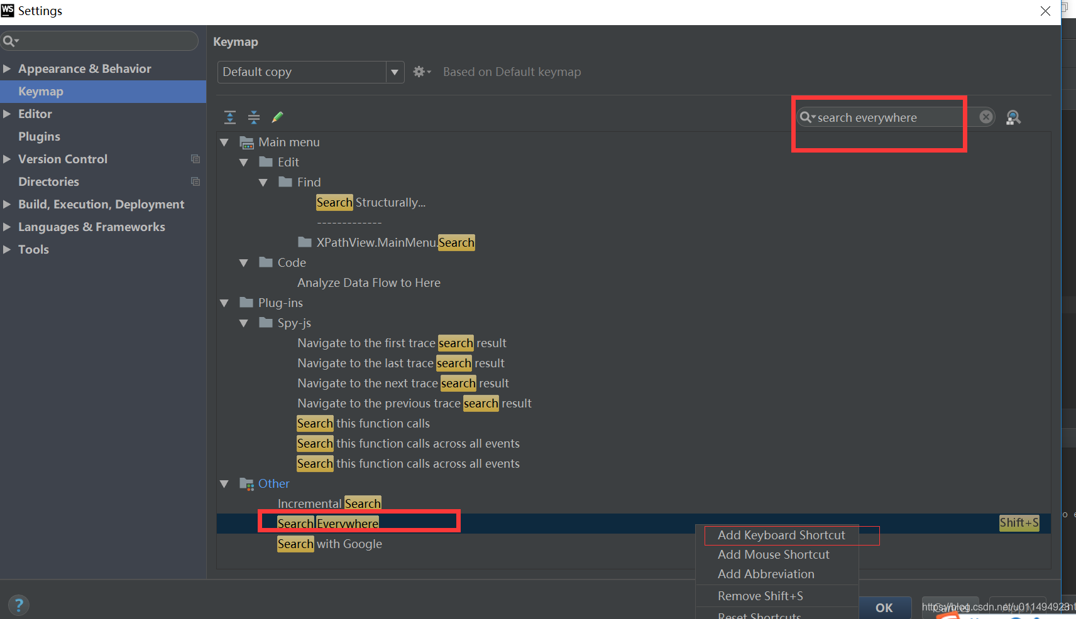1076x619 pixels.
Task: Click the settings sidebar search field
Action: point(99,41)
